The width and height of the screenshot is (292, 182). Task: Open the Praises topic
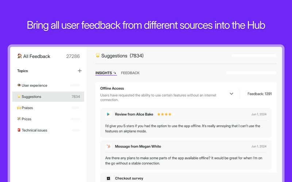pos(48,108)
